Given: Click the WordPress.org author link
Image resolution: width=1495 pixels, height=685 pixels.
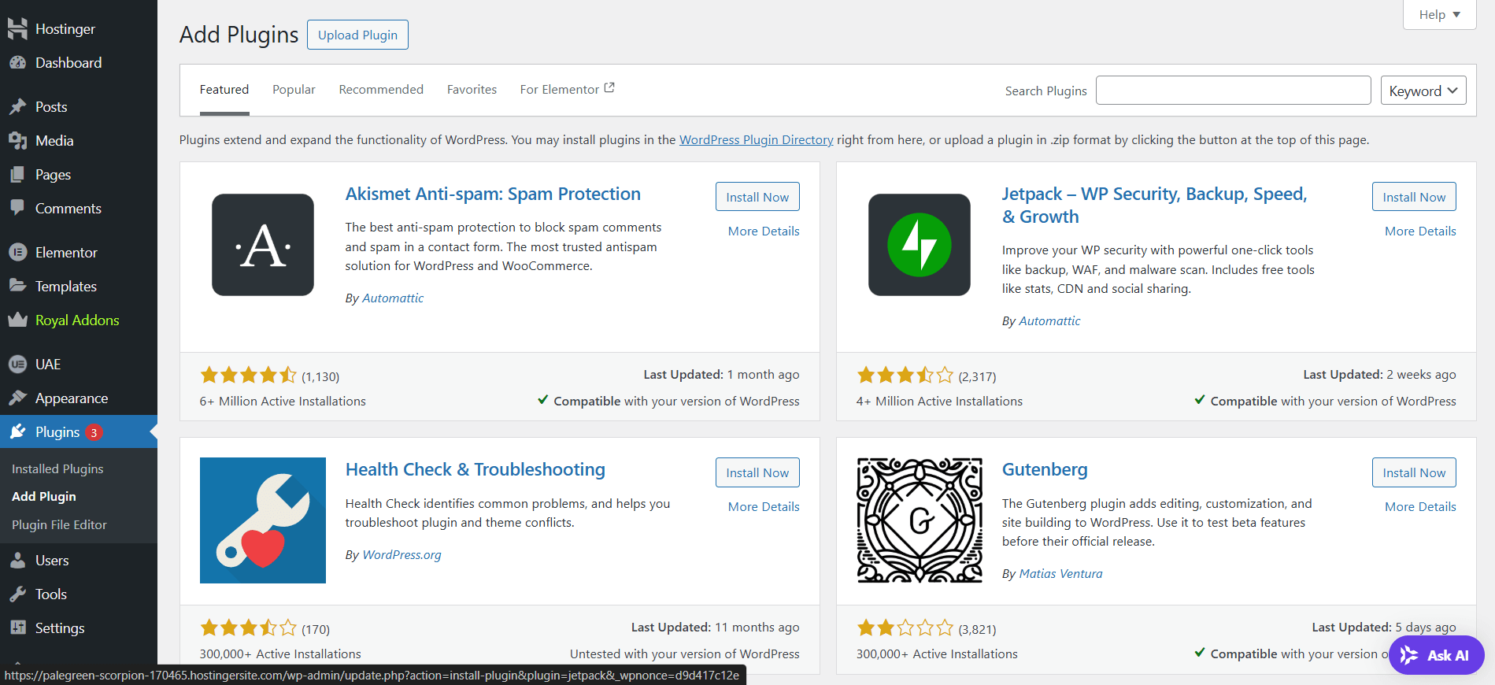Looking at the screenshot, I should pos(402,555).
